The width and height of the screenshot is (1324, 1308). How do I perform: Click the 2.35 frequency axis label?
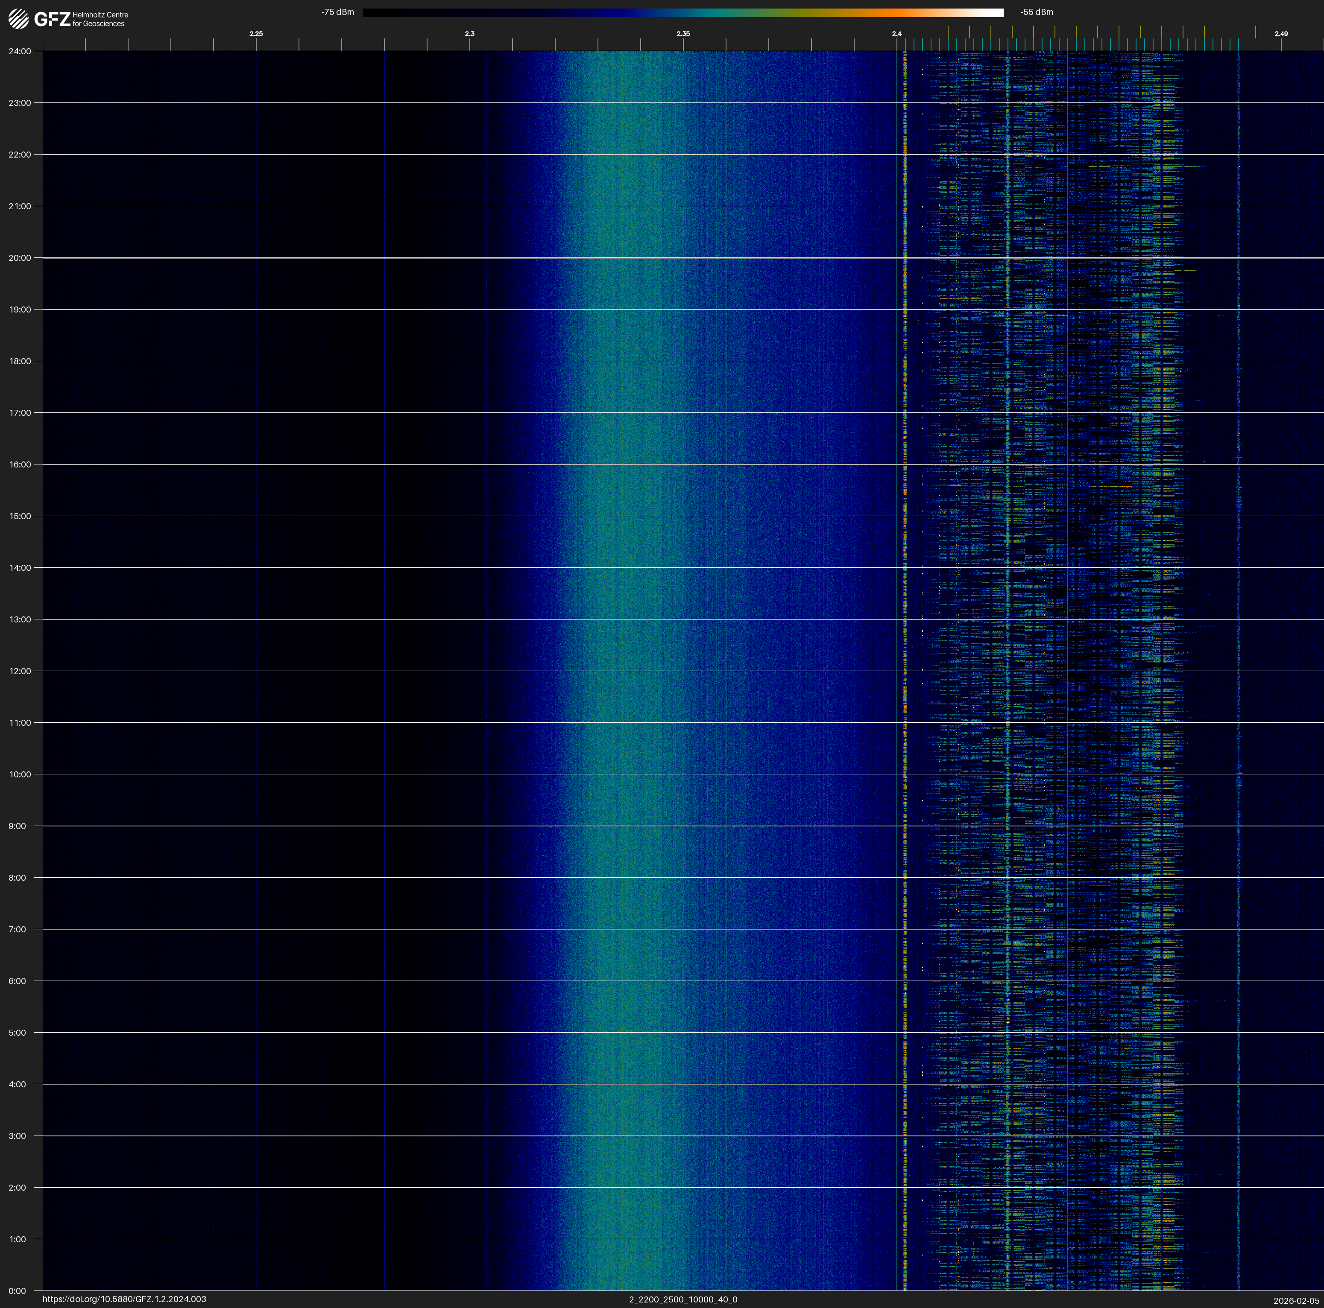683,34
